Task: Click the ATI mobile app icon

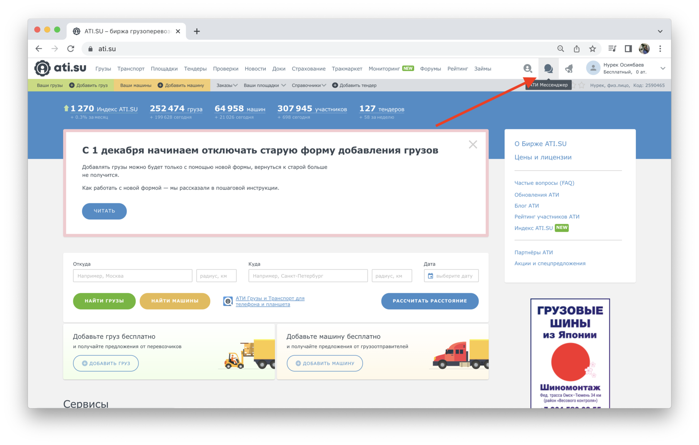Action: coord(228,301)
